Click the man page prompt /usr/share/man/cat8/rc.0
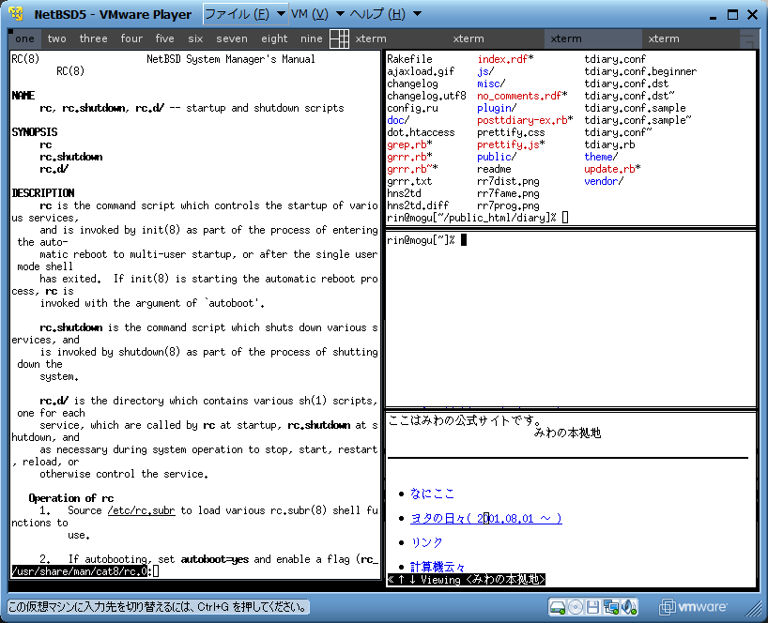768x623 pixels. tap(80, 571)
